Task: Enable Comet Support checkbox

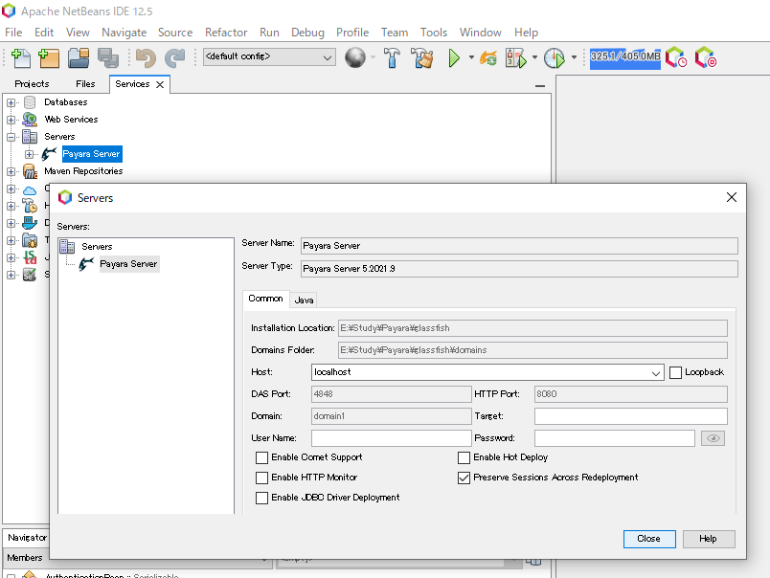Action: coord(261,457)
